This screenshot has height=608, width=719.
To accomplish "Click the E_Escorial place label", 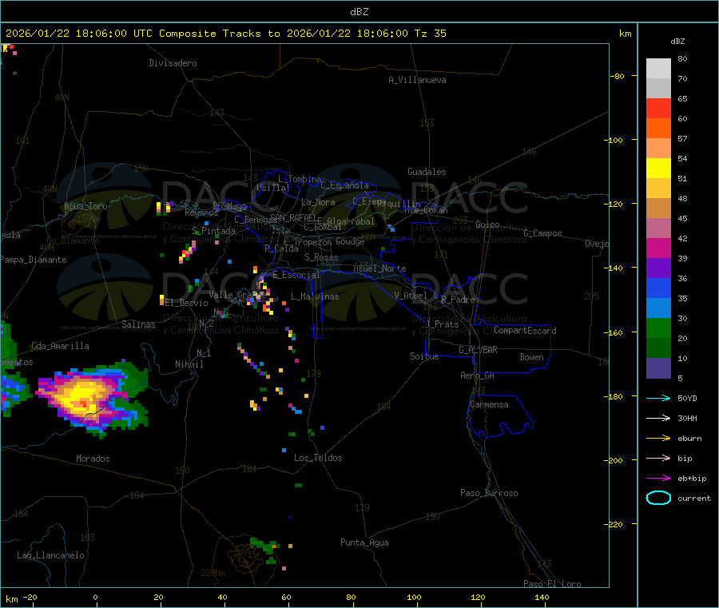I will [296, 275].
